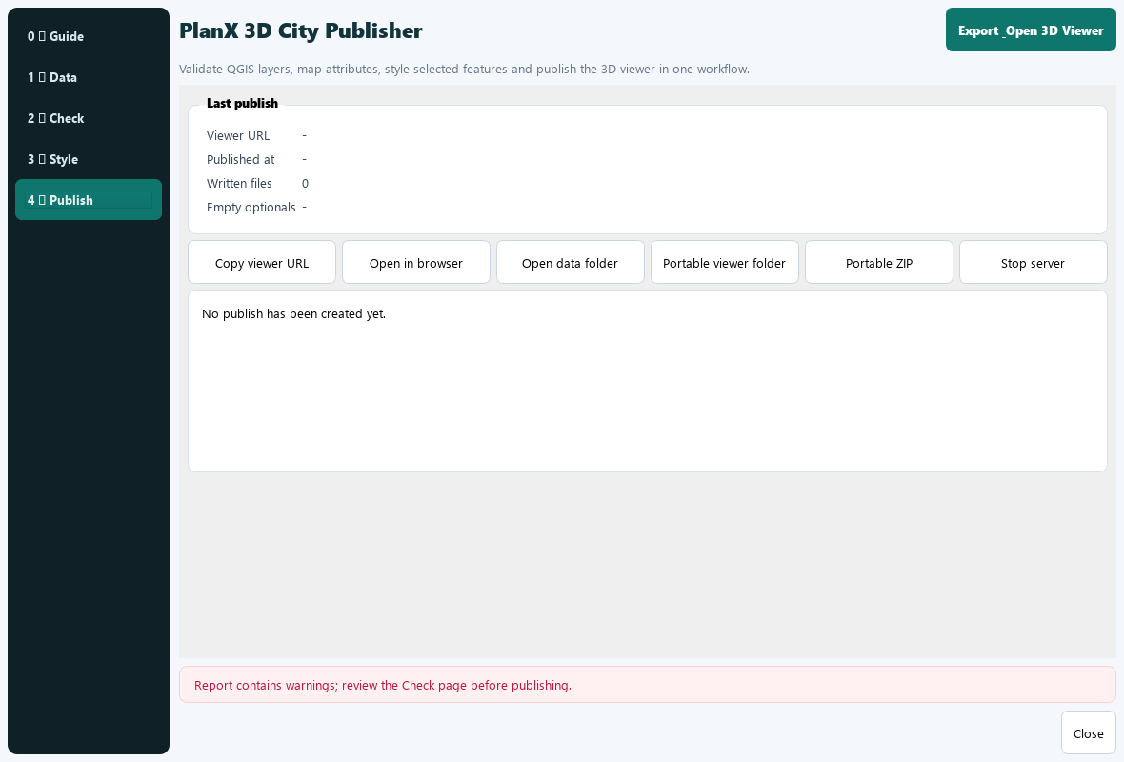The width and height of the screenshot is (1124, 762).
Task: Click the 'Last publish' group title
Action: [x=242, y=103]
